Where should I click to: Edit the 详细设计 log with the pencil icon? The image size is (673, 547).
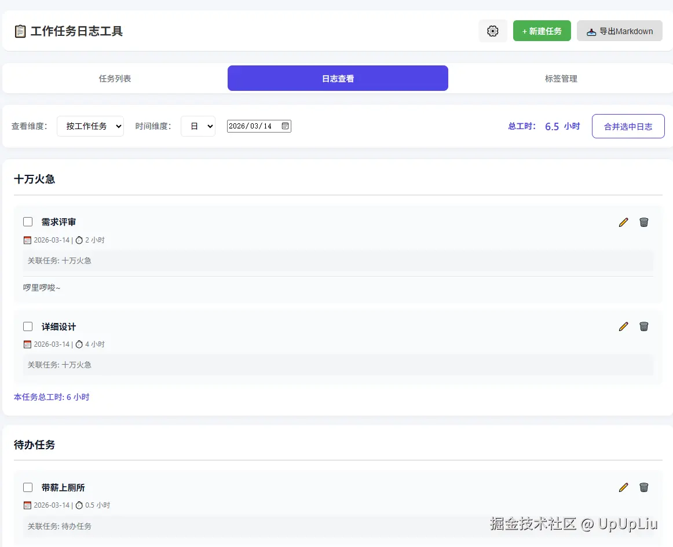coord(623,326)
